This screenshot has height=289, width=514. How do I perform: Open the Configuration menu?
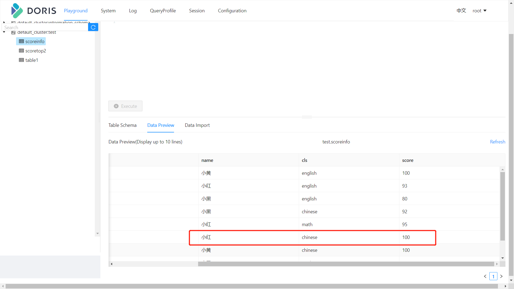click(232, 11)
